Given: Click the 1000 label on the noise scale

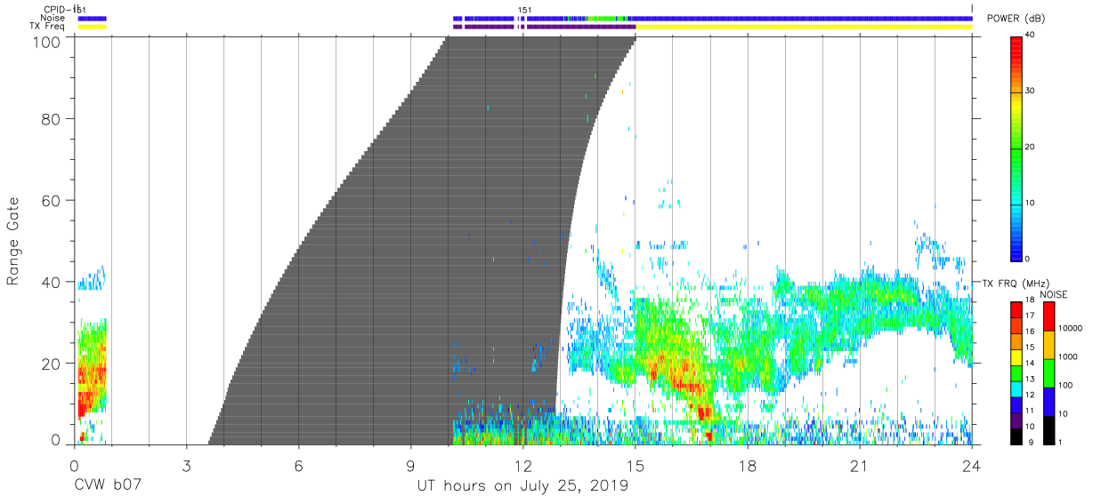Looking at the screenshot, I should tap(1067, 356).
